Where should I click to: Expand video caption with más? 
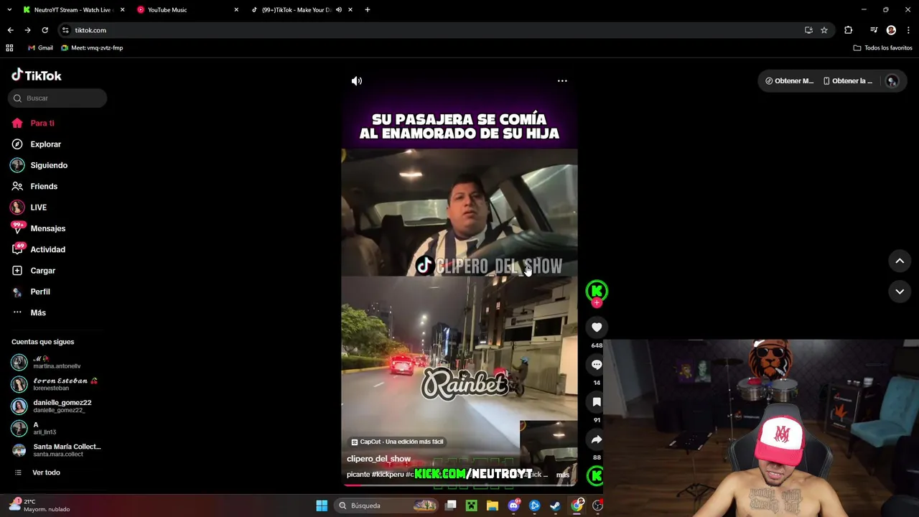[563, 475]
